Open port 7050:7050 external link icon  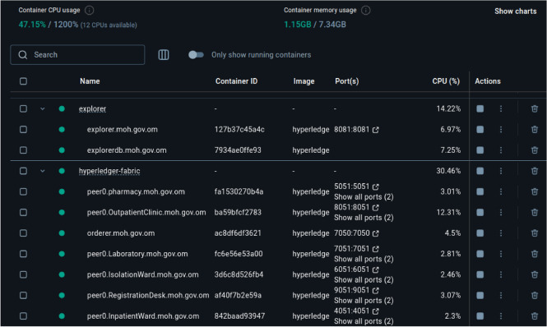click(x=375, y=233)
